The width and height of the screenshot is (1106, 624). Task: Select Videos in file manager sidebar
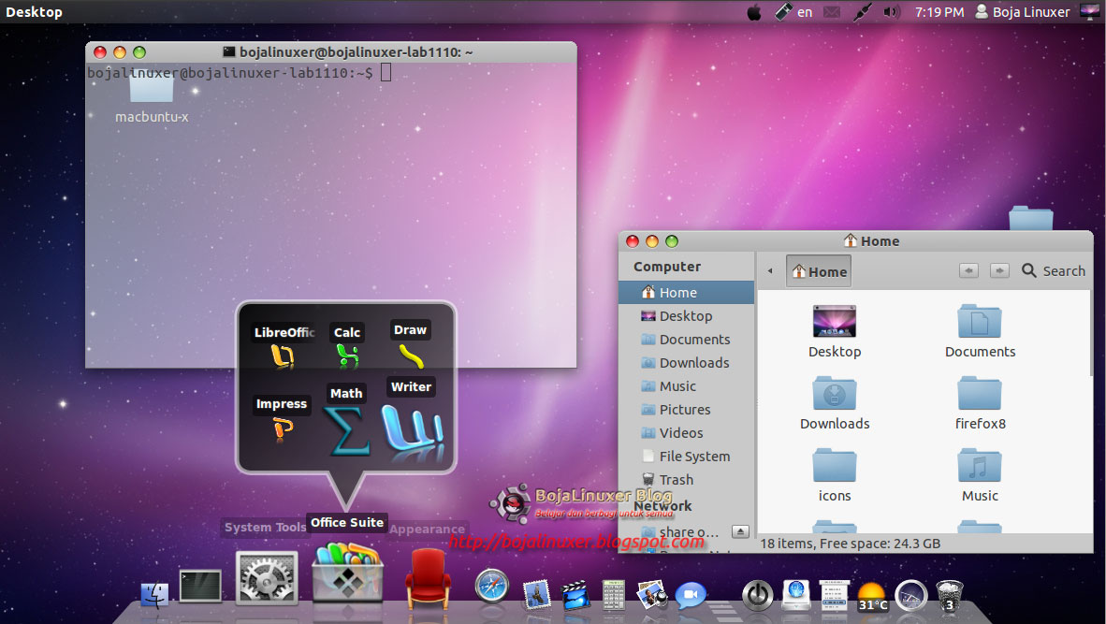coord(686,432)
